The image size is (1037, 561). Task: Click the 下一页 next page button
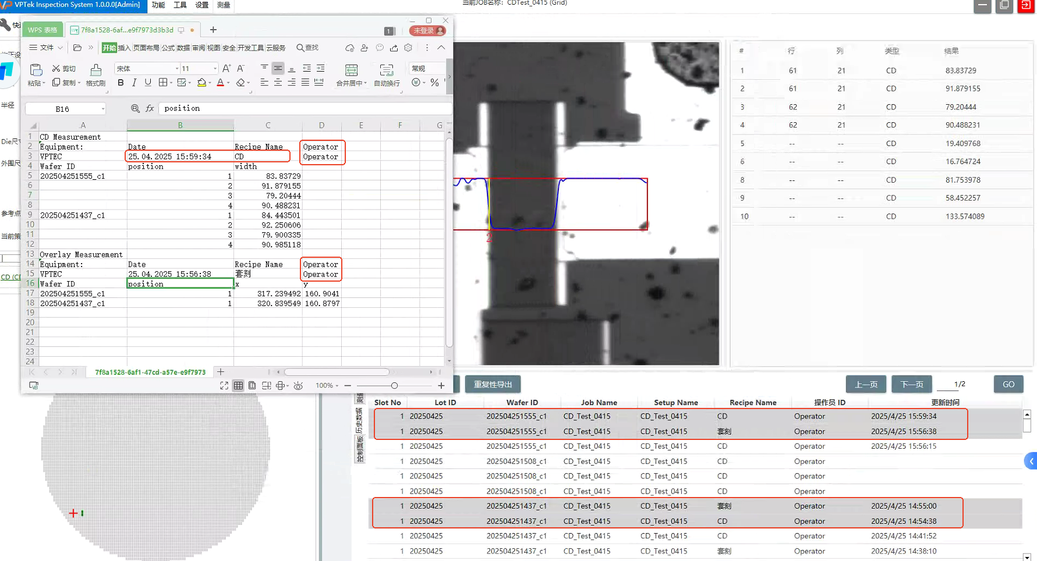click(912, 384)
